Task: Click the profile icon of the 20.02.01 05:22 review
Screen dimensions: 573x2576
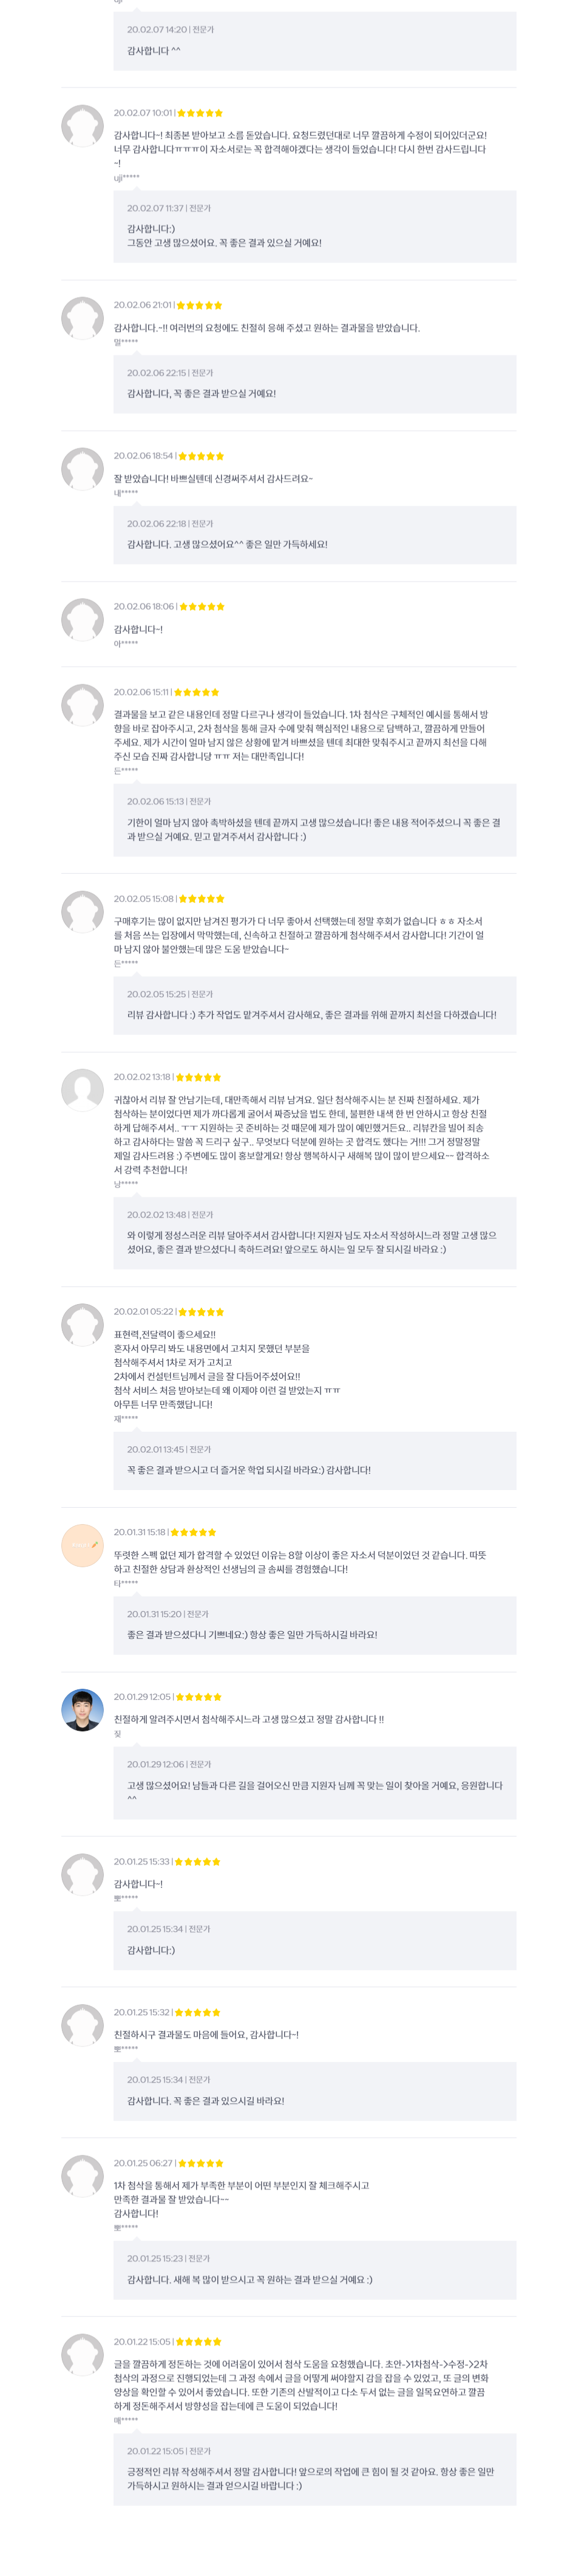Action: coord(82,1325)
